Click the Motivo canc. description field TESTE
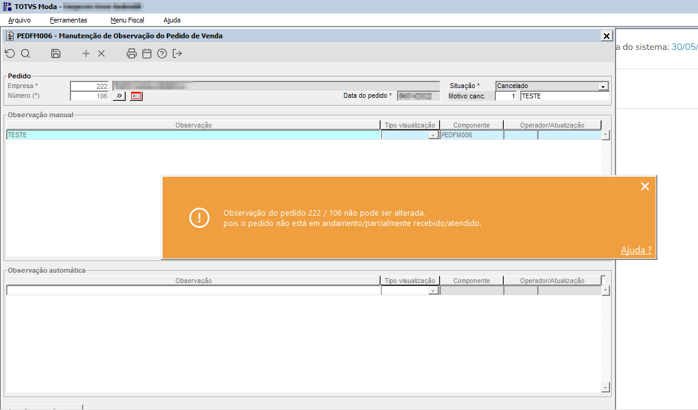The height and width of the screenshot is (410, 698). [x=565, y=96]
